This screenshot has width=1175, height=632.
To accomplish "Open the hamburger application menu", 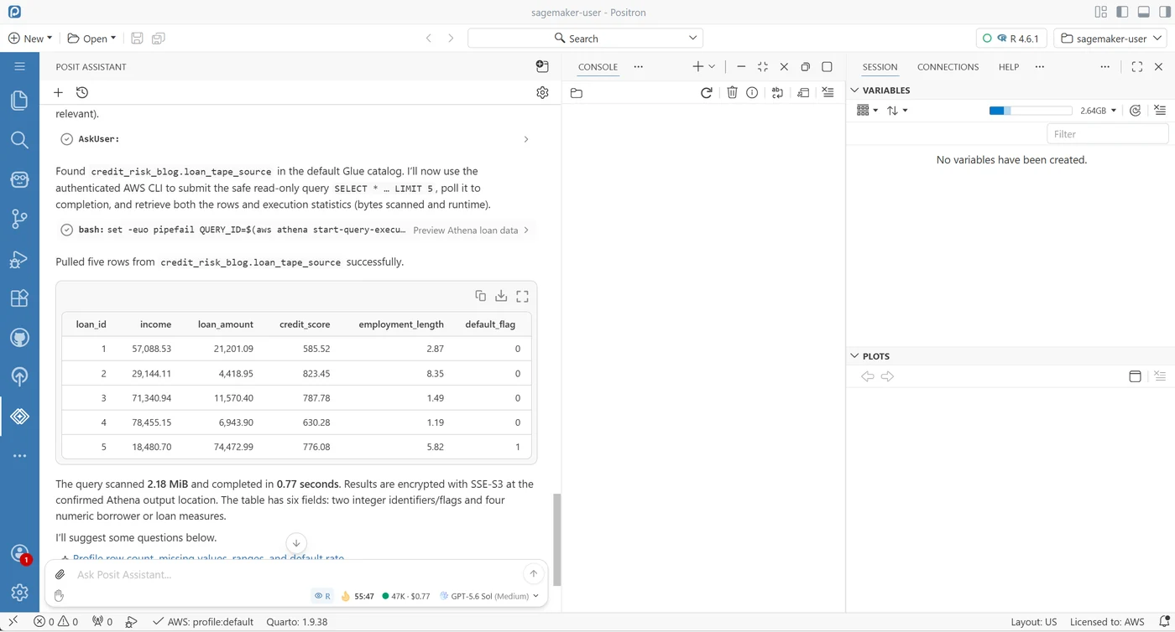I will coord(19,66).
